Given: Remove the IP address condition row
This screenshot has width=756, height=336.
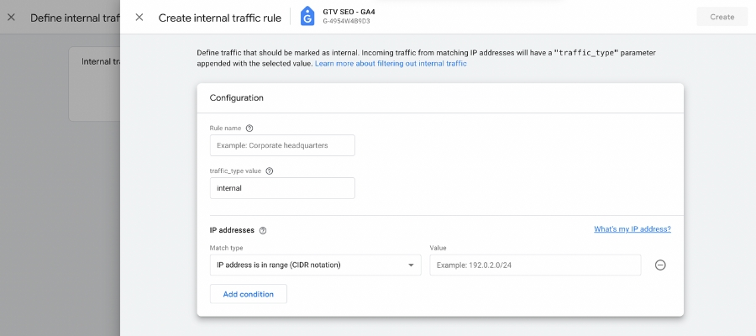Looking at the screenshot, I should [x=660, y=265].
